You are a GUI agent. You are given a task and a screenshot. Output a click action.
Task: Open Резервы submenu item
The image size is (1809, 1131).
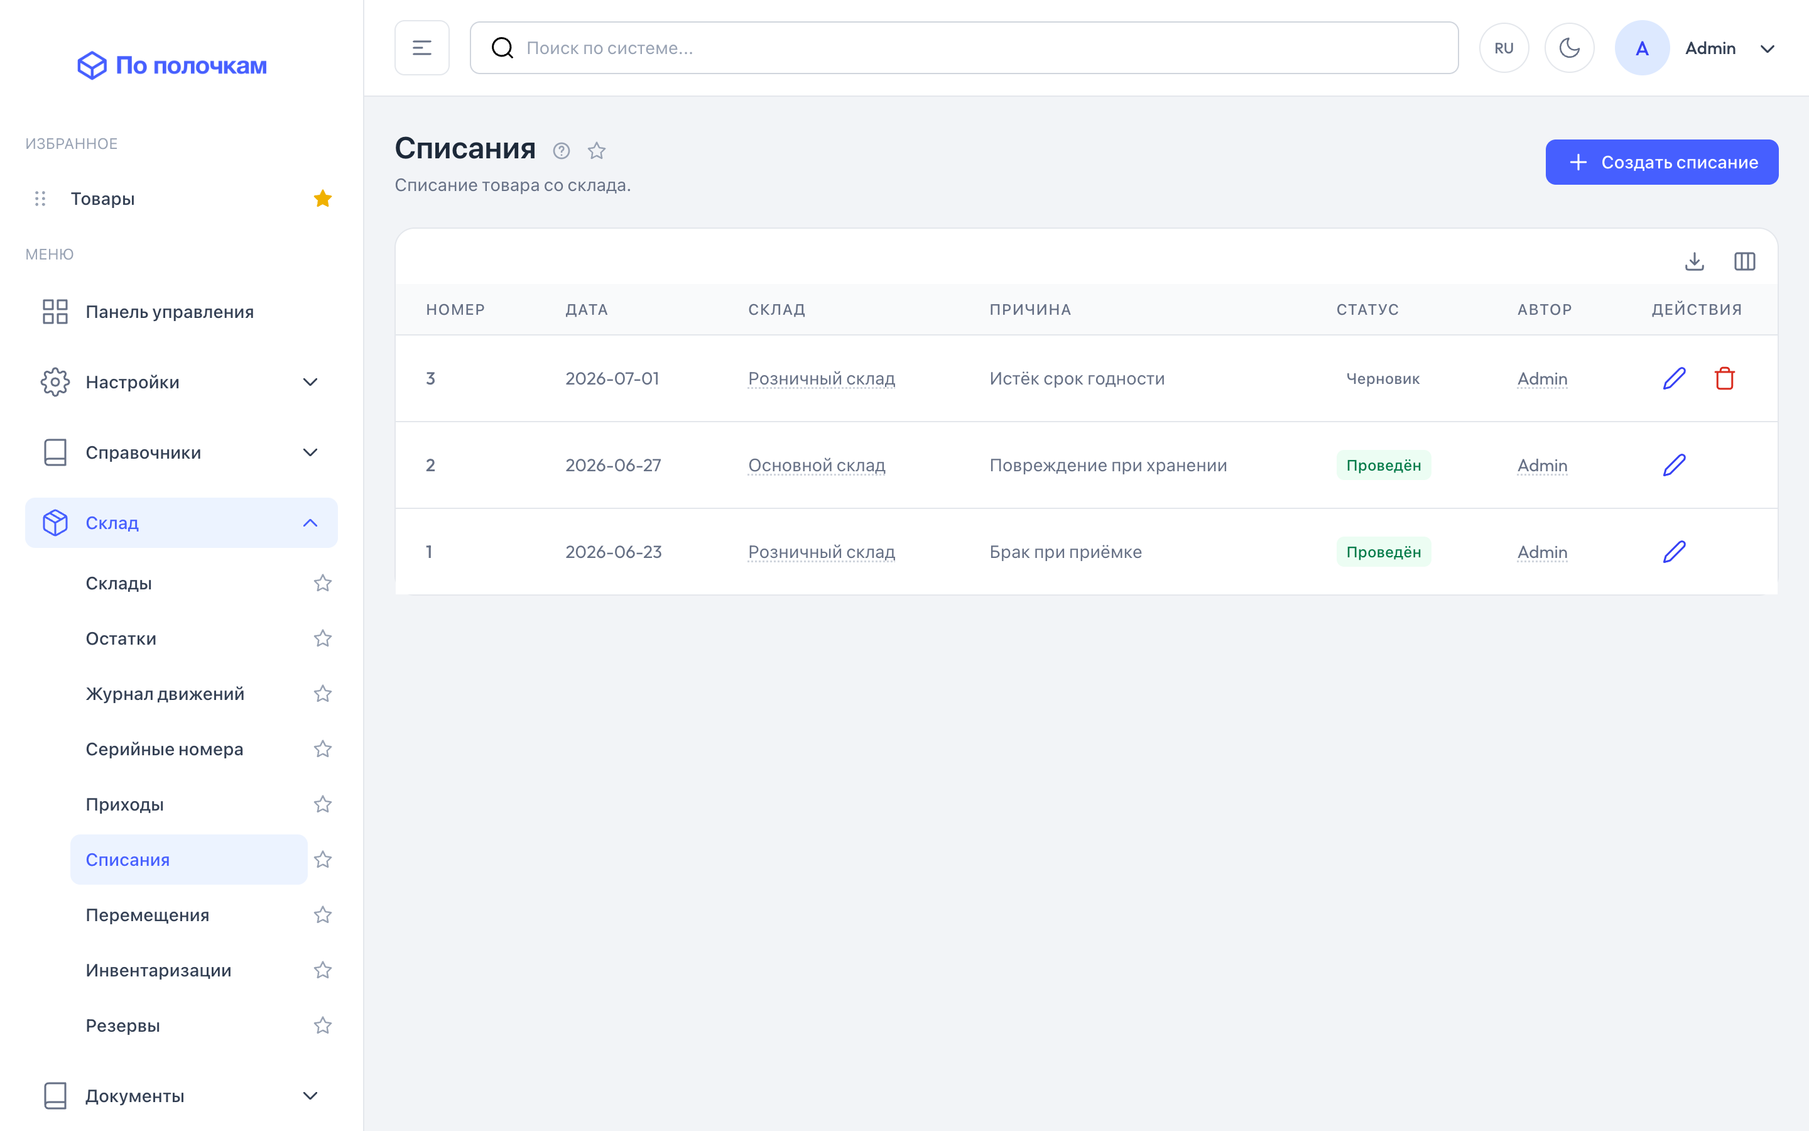(x=122, y=1026)
